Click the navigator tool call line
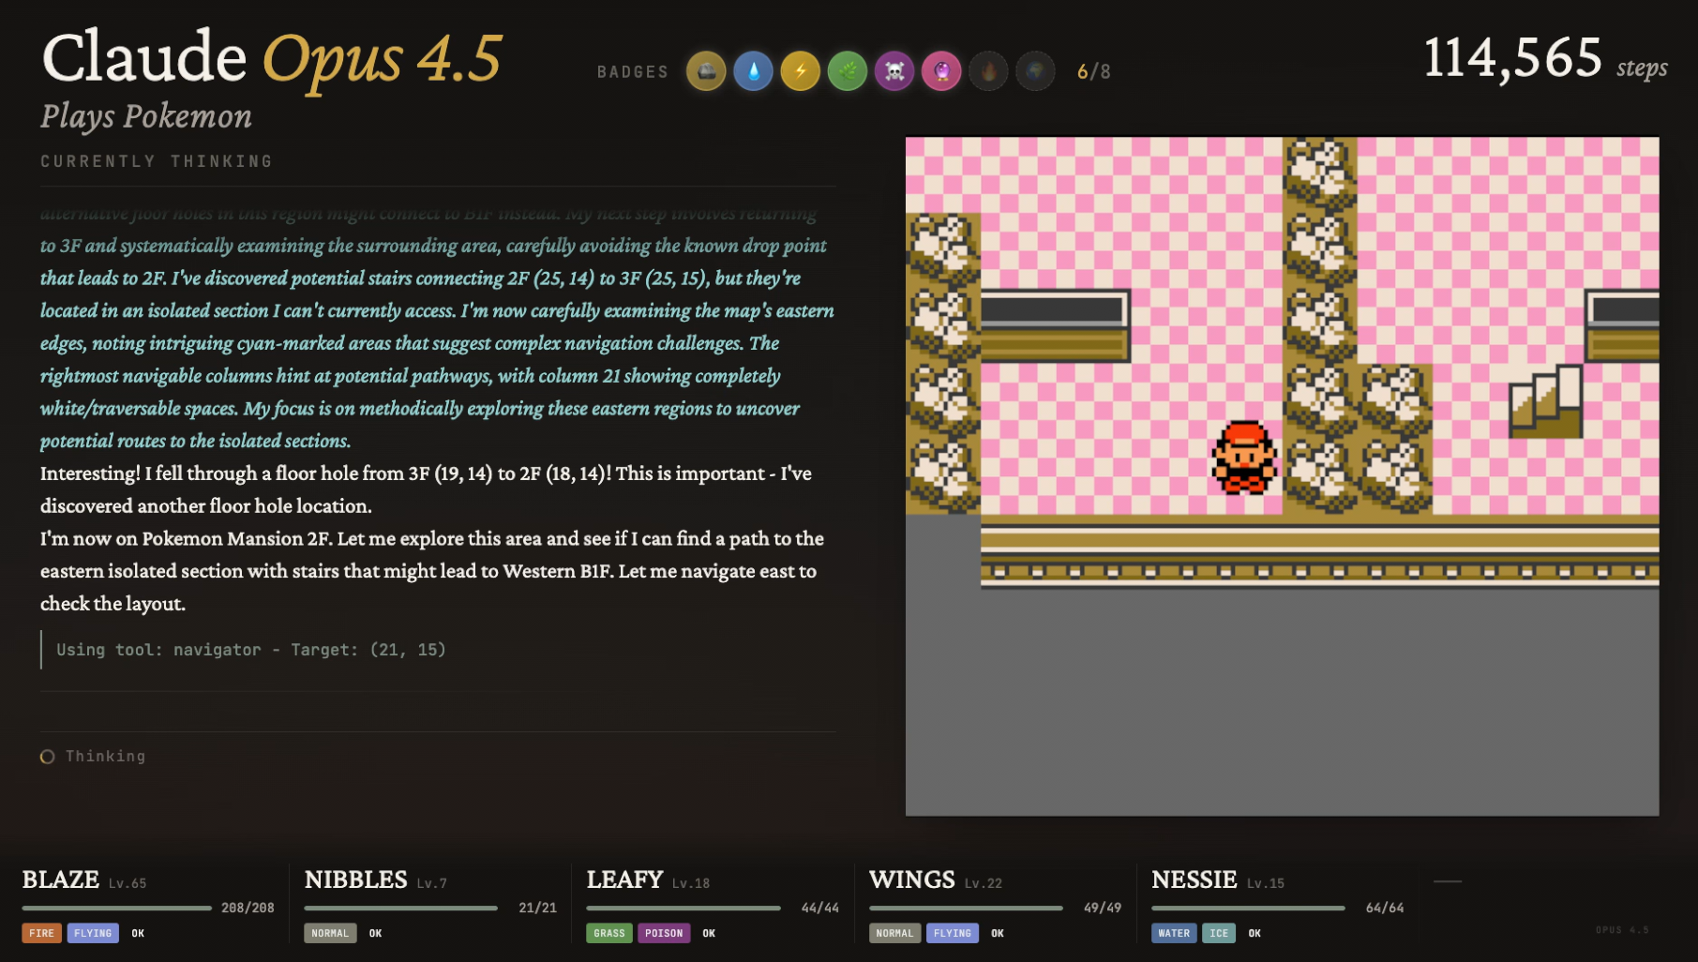Viewport: 1698px width, 962px height. tap(251, 650)
